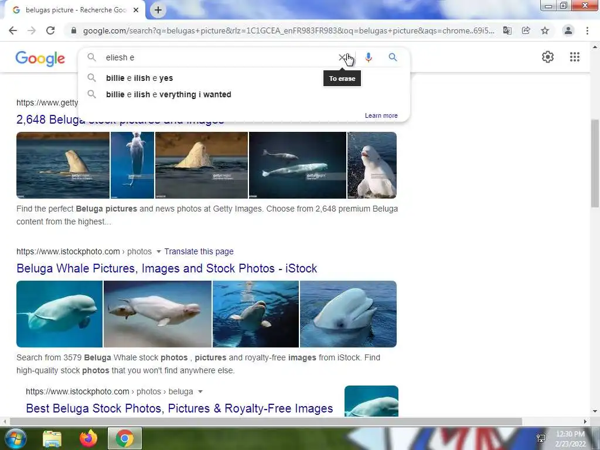The height and width of the screenshot is (450, 600).
Task: Open the iStock beluga with calf thumbnail
Action: pyautogui.click(x=158, y=314)
